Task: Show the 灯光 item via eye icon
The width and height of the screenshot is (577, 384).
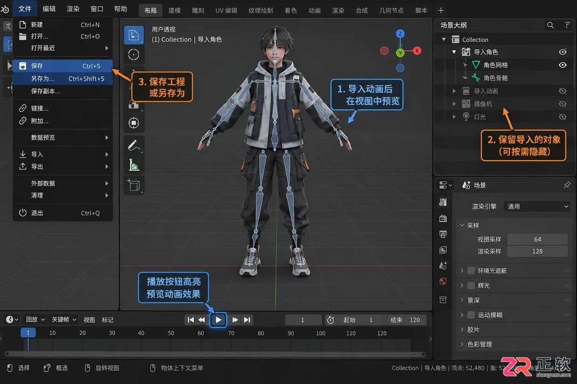Action: coord(563,117)
